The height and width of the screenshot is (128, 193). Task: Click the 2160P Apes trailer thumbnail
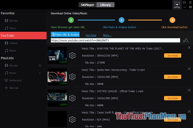(57, 55)
